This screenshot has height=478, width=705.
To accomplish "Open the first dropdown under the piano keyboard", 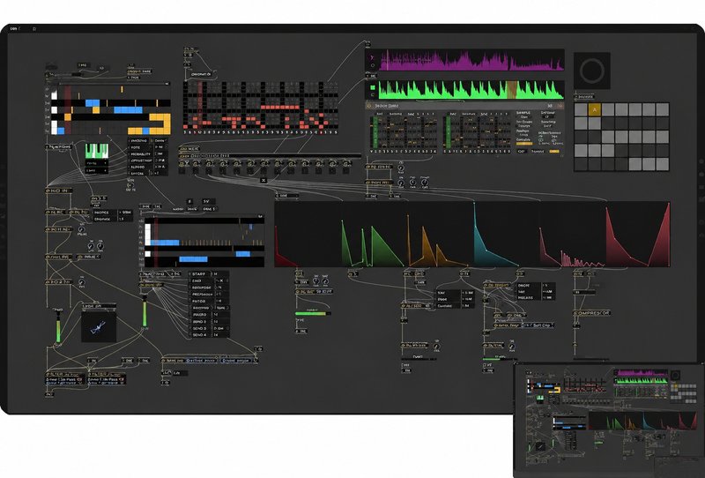I will [97, 163].
